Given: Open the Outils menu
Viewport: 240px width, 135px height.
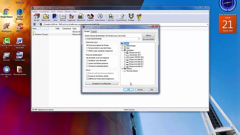Looking at the screenshot, I should 53,12.
